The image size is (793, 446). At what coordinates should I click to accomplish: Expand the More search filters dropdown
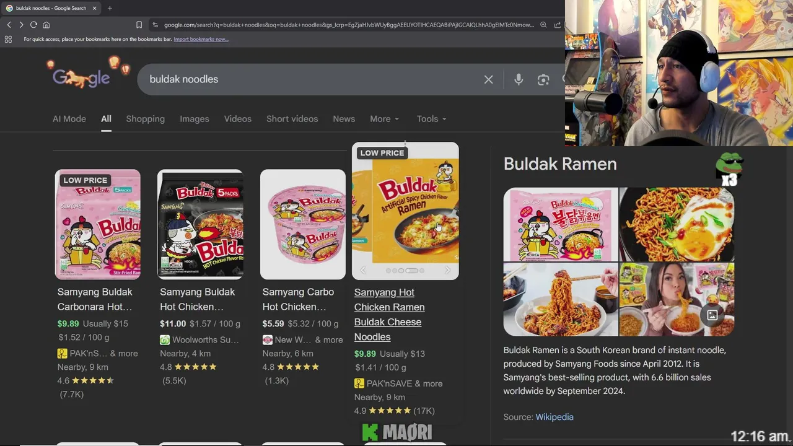[x=384, y=119]
